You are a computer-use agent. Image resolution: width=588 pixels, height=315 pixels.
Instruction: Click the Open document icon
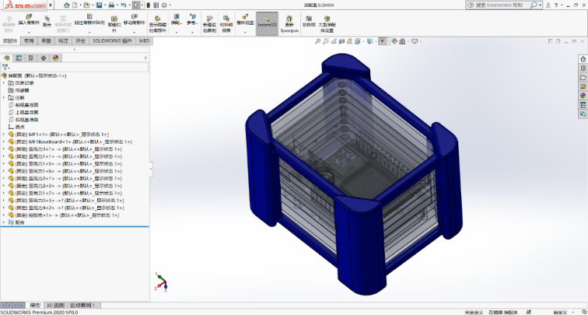click(86, 5)
